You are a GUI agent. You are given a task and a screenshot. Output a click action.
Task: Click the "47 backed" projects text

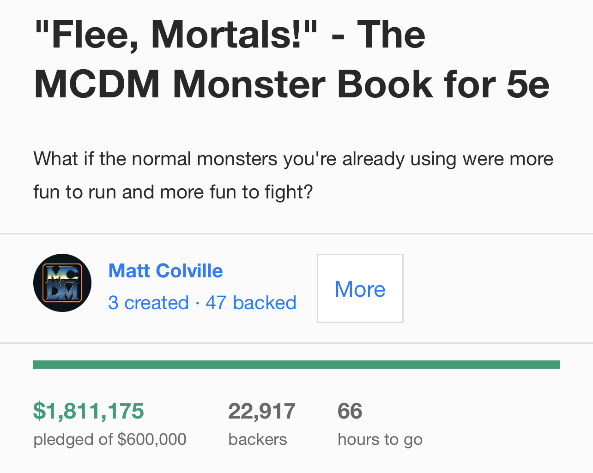point(251,303)
